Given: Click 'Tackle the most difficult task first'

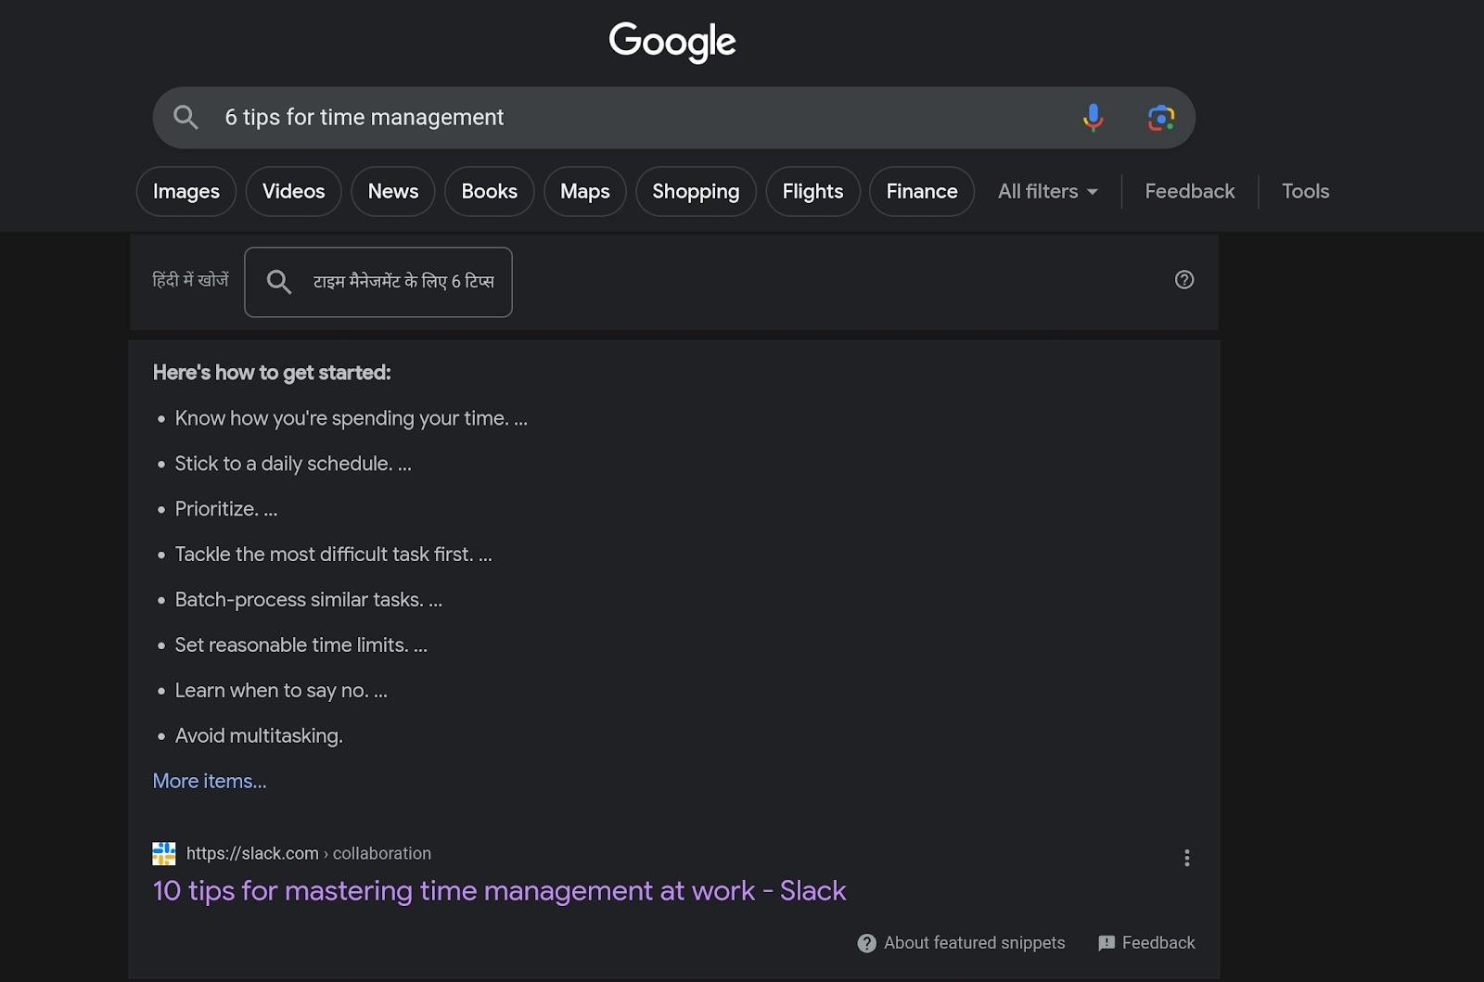Looking at the screenshot, I should coord(333,555).
